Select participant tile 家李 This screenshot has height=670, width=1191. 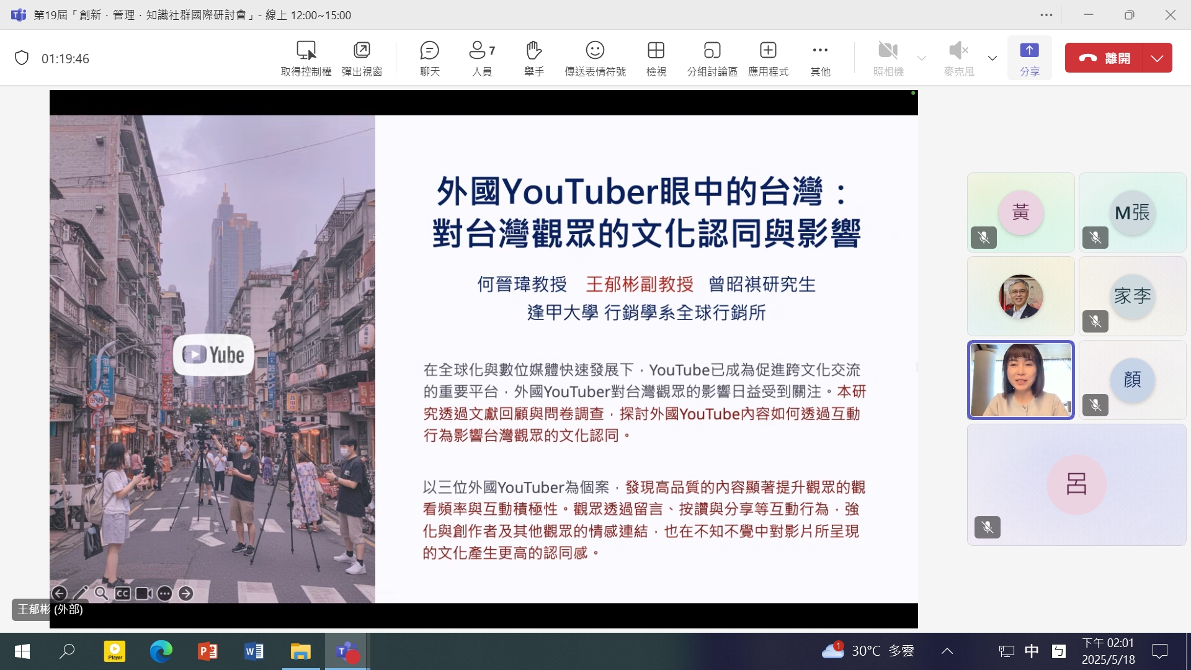(x=1132, y=296)
